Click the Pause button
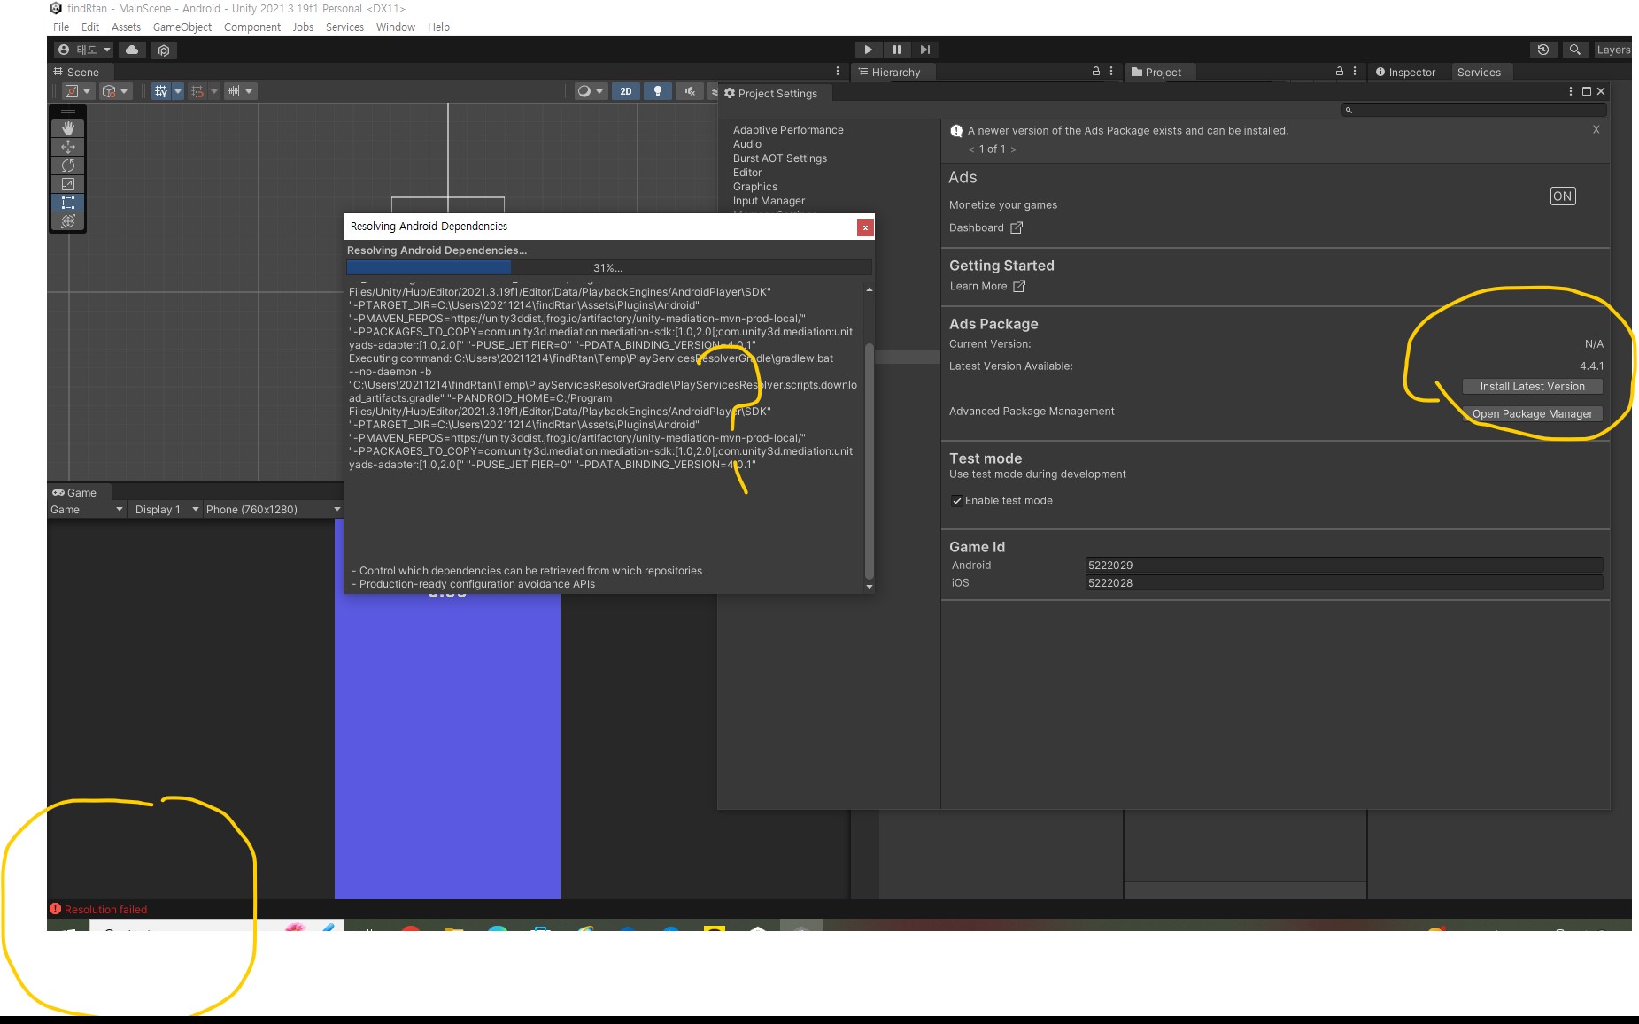Viewport: 1639px width, 1024px height. [x=897, y=50]
